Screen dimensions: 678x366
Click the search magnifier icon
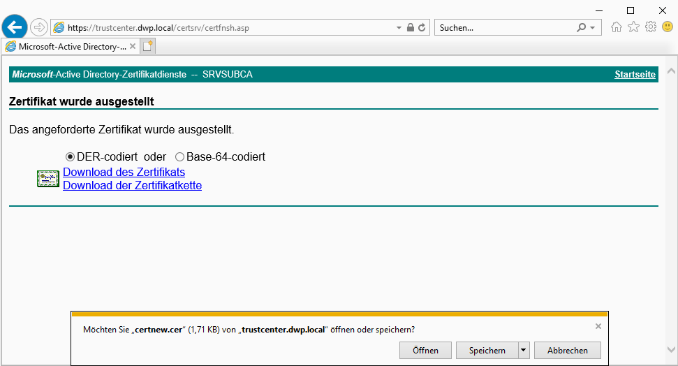582,28
